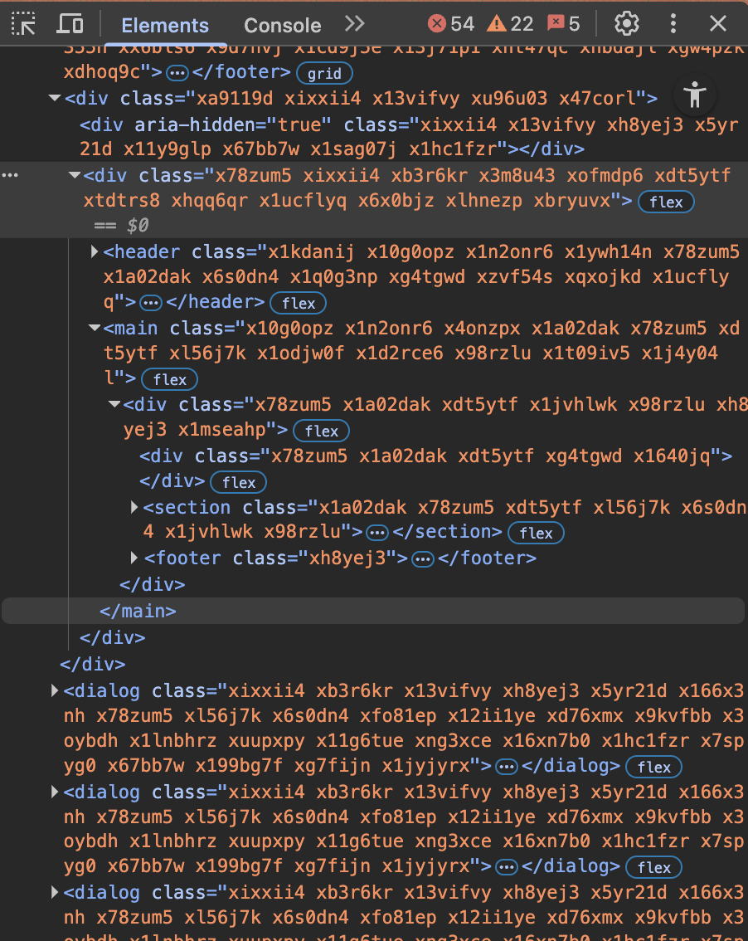Click the red error count indicator

point(451,23)
